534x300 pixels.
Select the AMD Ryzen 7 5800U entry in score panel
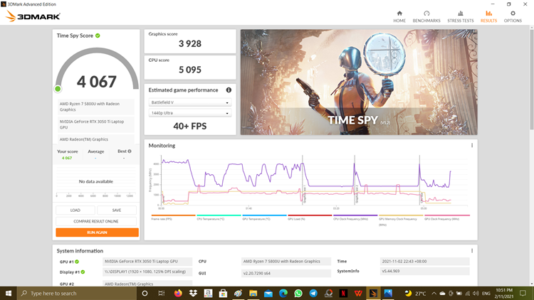[96, 107]
